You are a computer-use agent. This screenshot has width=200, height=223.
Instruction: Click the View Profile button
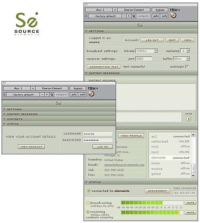(x=131, y=135)
